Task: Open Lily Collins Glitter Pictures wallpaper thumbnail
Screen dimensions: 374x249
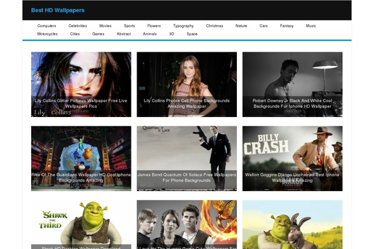Action: (81, 85)
